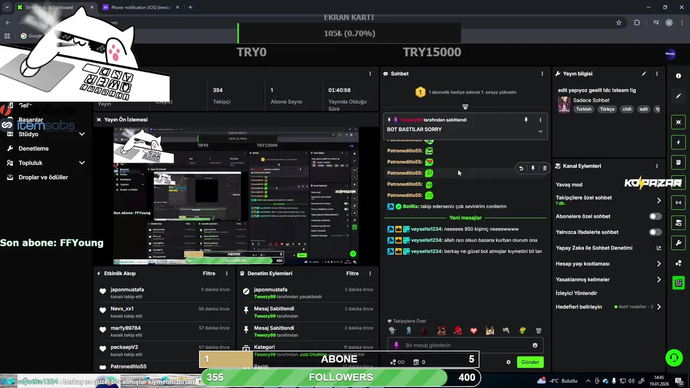The height and width of the screenshot is (388, 690).
Task: Click the weather widget showing -4°C Bulutlu
Action: click(558, 380)
